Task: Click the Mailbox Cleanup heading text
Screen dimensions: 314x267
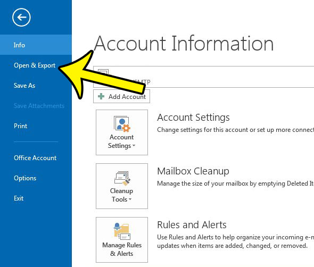Action: point(193,171)
